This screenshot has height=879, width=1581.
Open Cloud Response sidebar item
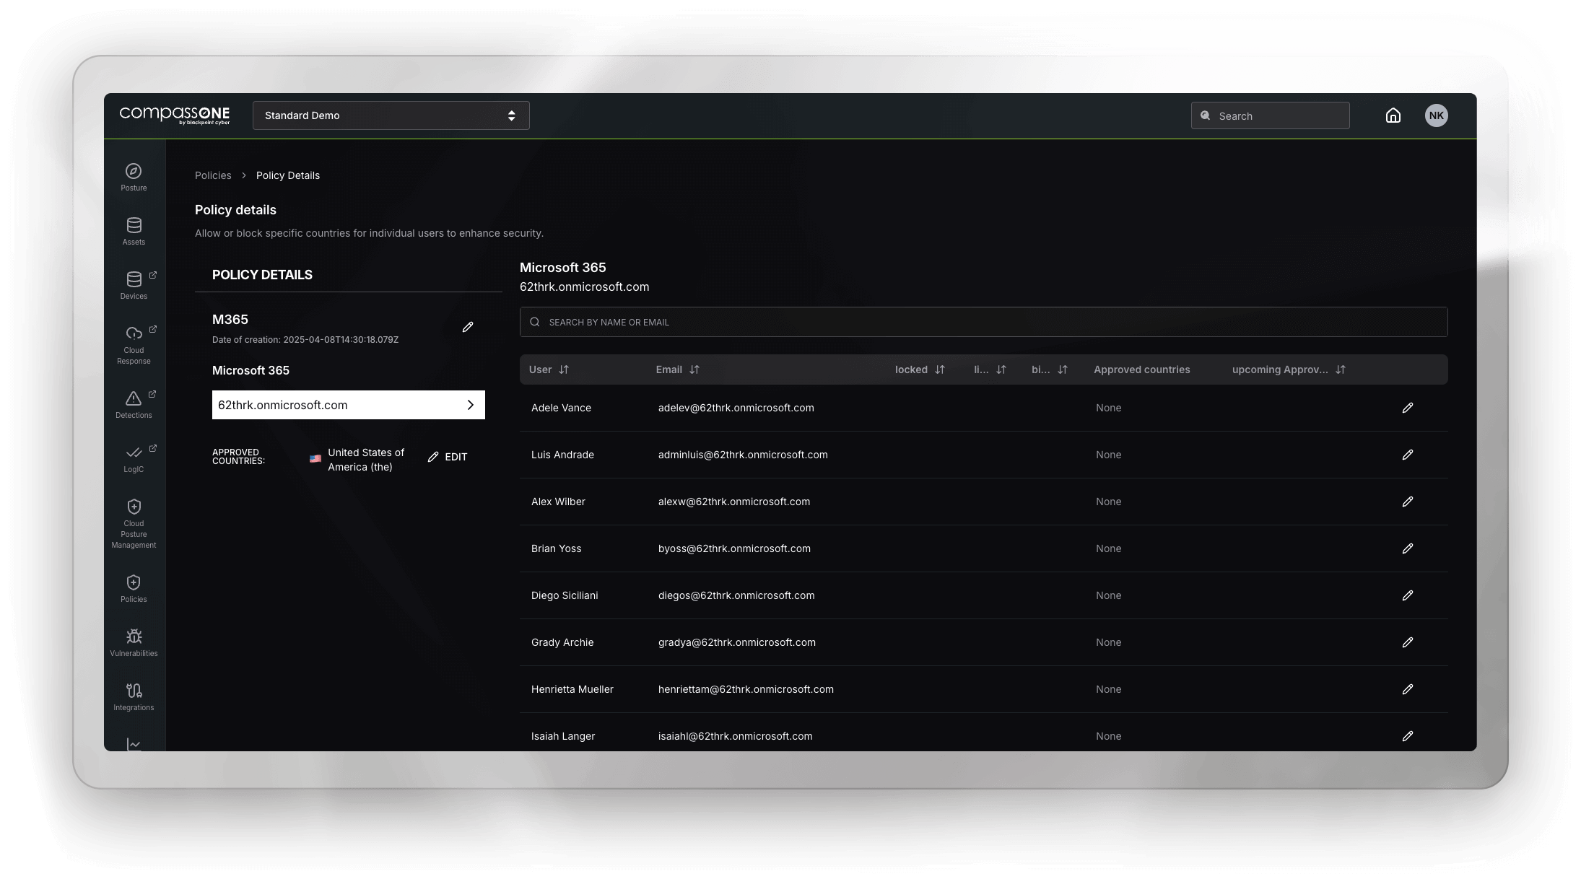(x=134, y=345)
